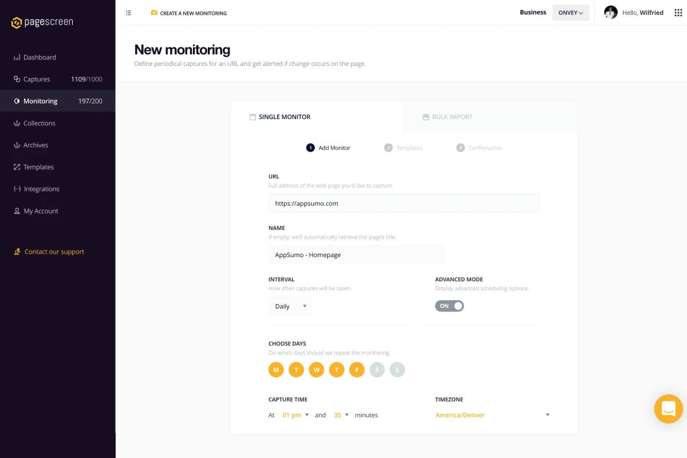Open the capture minutes 35 dropdown
Image resolution: width=687 pixels, height=458 pixels.
341,415
